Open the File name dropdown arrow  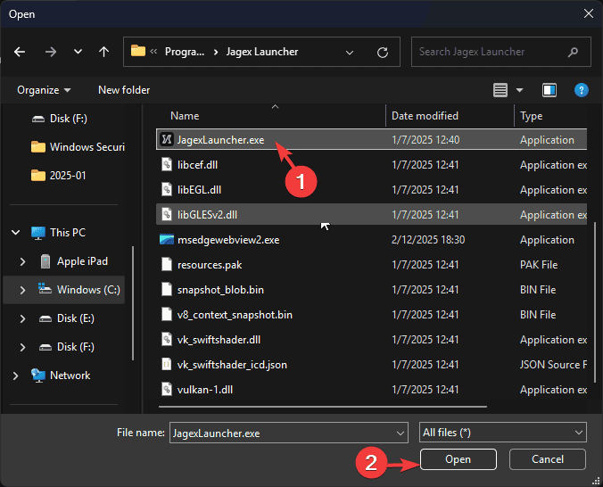click(400, 433)
